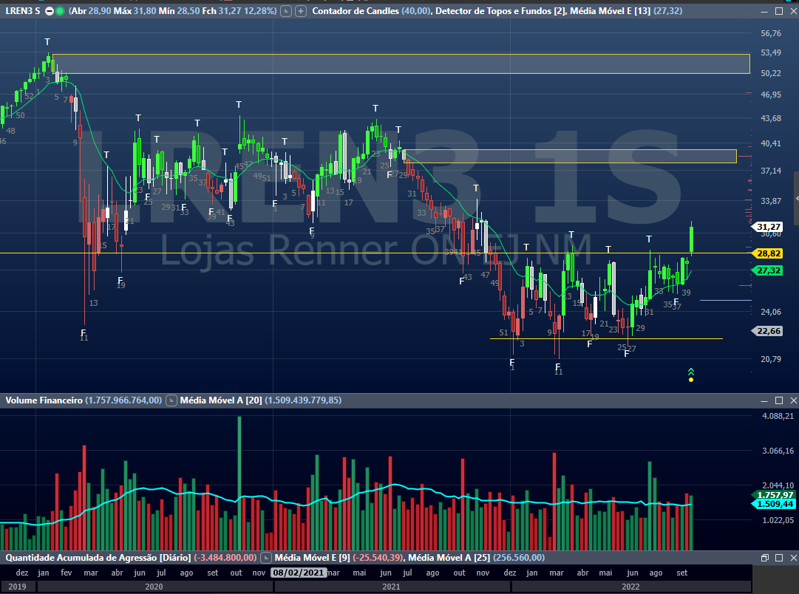Click the Volume Financeiro indicator label

click(x=44, y=400)
